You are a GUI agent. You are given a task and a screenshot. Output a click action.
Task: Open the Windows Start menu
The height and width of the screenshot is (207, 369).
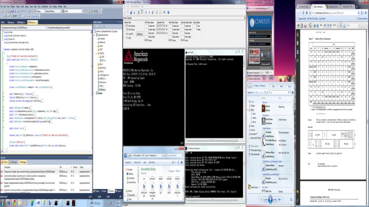[x=2, y=203]
